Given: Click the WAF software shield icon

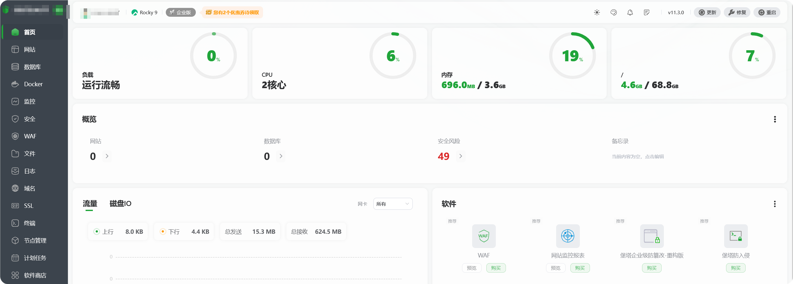Looking at the screenshot, I should click(x=484, y=236).
